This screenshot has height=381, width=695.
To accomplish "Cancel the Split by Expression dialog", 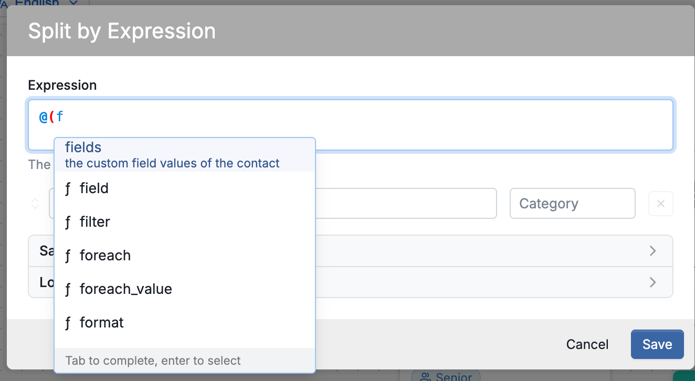I will coord(587,344).
